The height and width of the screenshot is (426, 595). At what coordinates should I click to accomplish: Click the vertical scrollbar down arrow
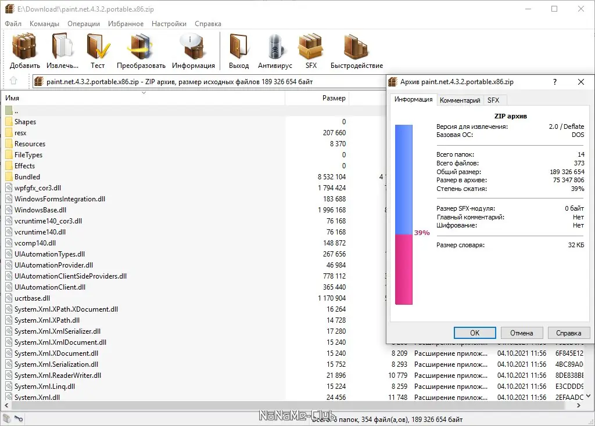pyautogui.click(x=588, y=396)
